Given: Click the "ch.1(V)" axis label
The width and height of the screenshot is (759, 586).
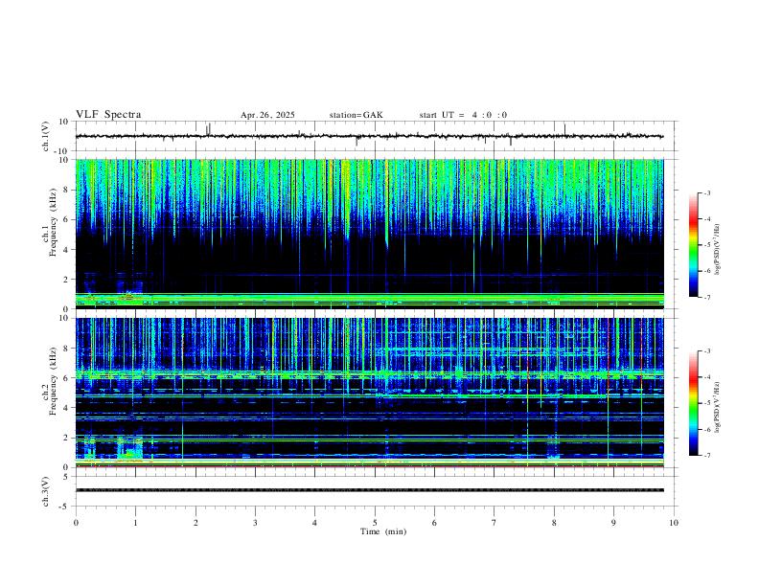Looking at the screenshot, I should pyautogui.click(x=46, y=136).
